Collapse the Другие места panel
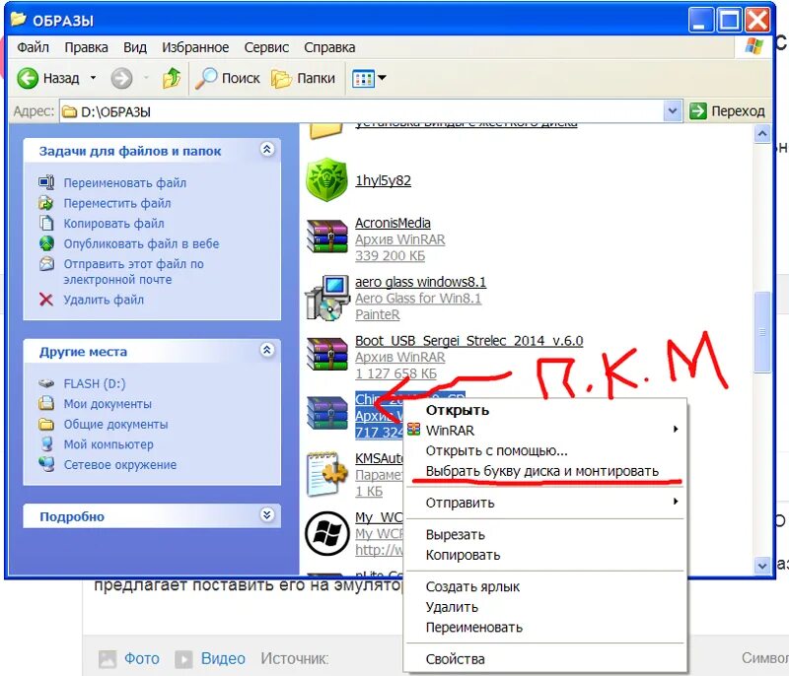Image resolution: width=789 pixels, height=676 pixels. 267,350
